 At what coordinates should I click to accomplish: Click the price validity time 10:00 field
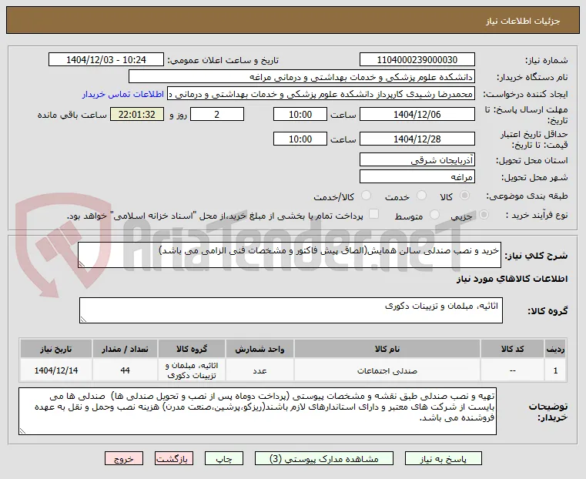(x=300, y=139)
